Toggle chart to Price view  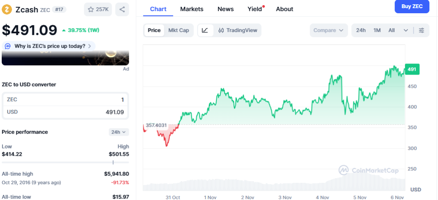[154, 30]
